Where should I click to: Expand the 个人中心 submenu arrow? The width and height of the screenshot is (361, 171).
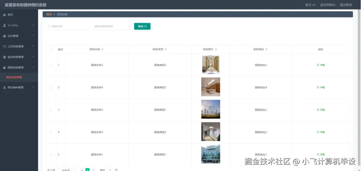33,25
